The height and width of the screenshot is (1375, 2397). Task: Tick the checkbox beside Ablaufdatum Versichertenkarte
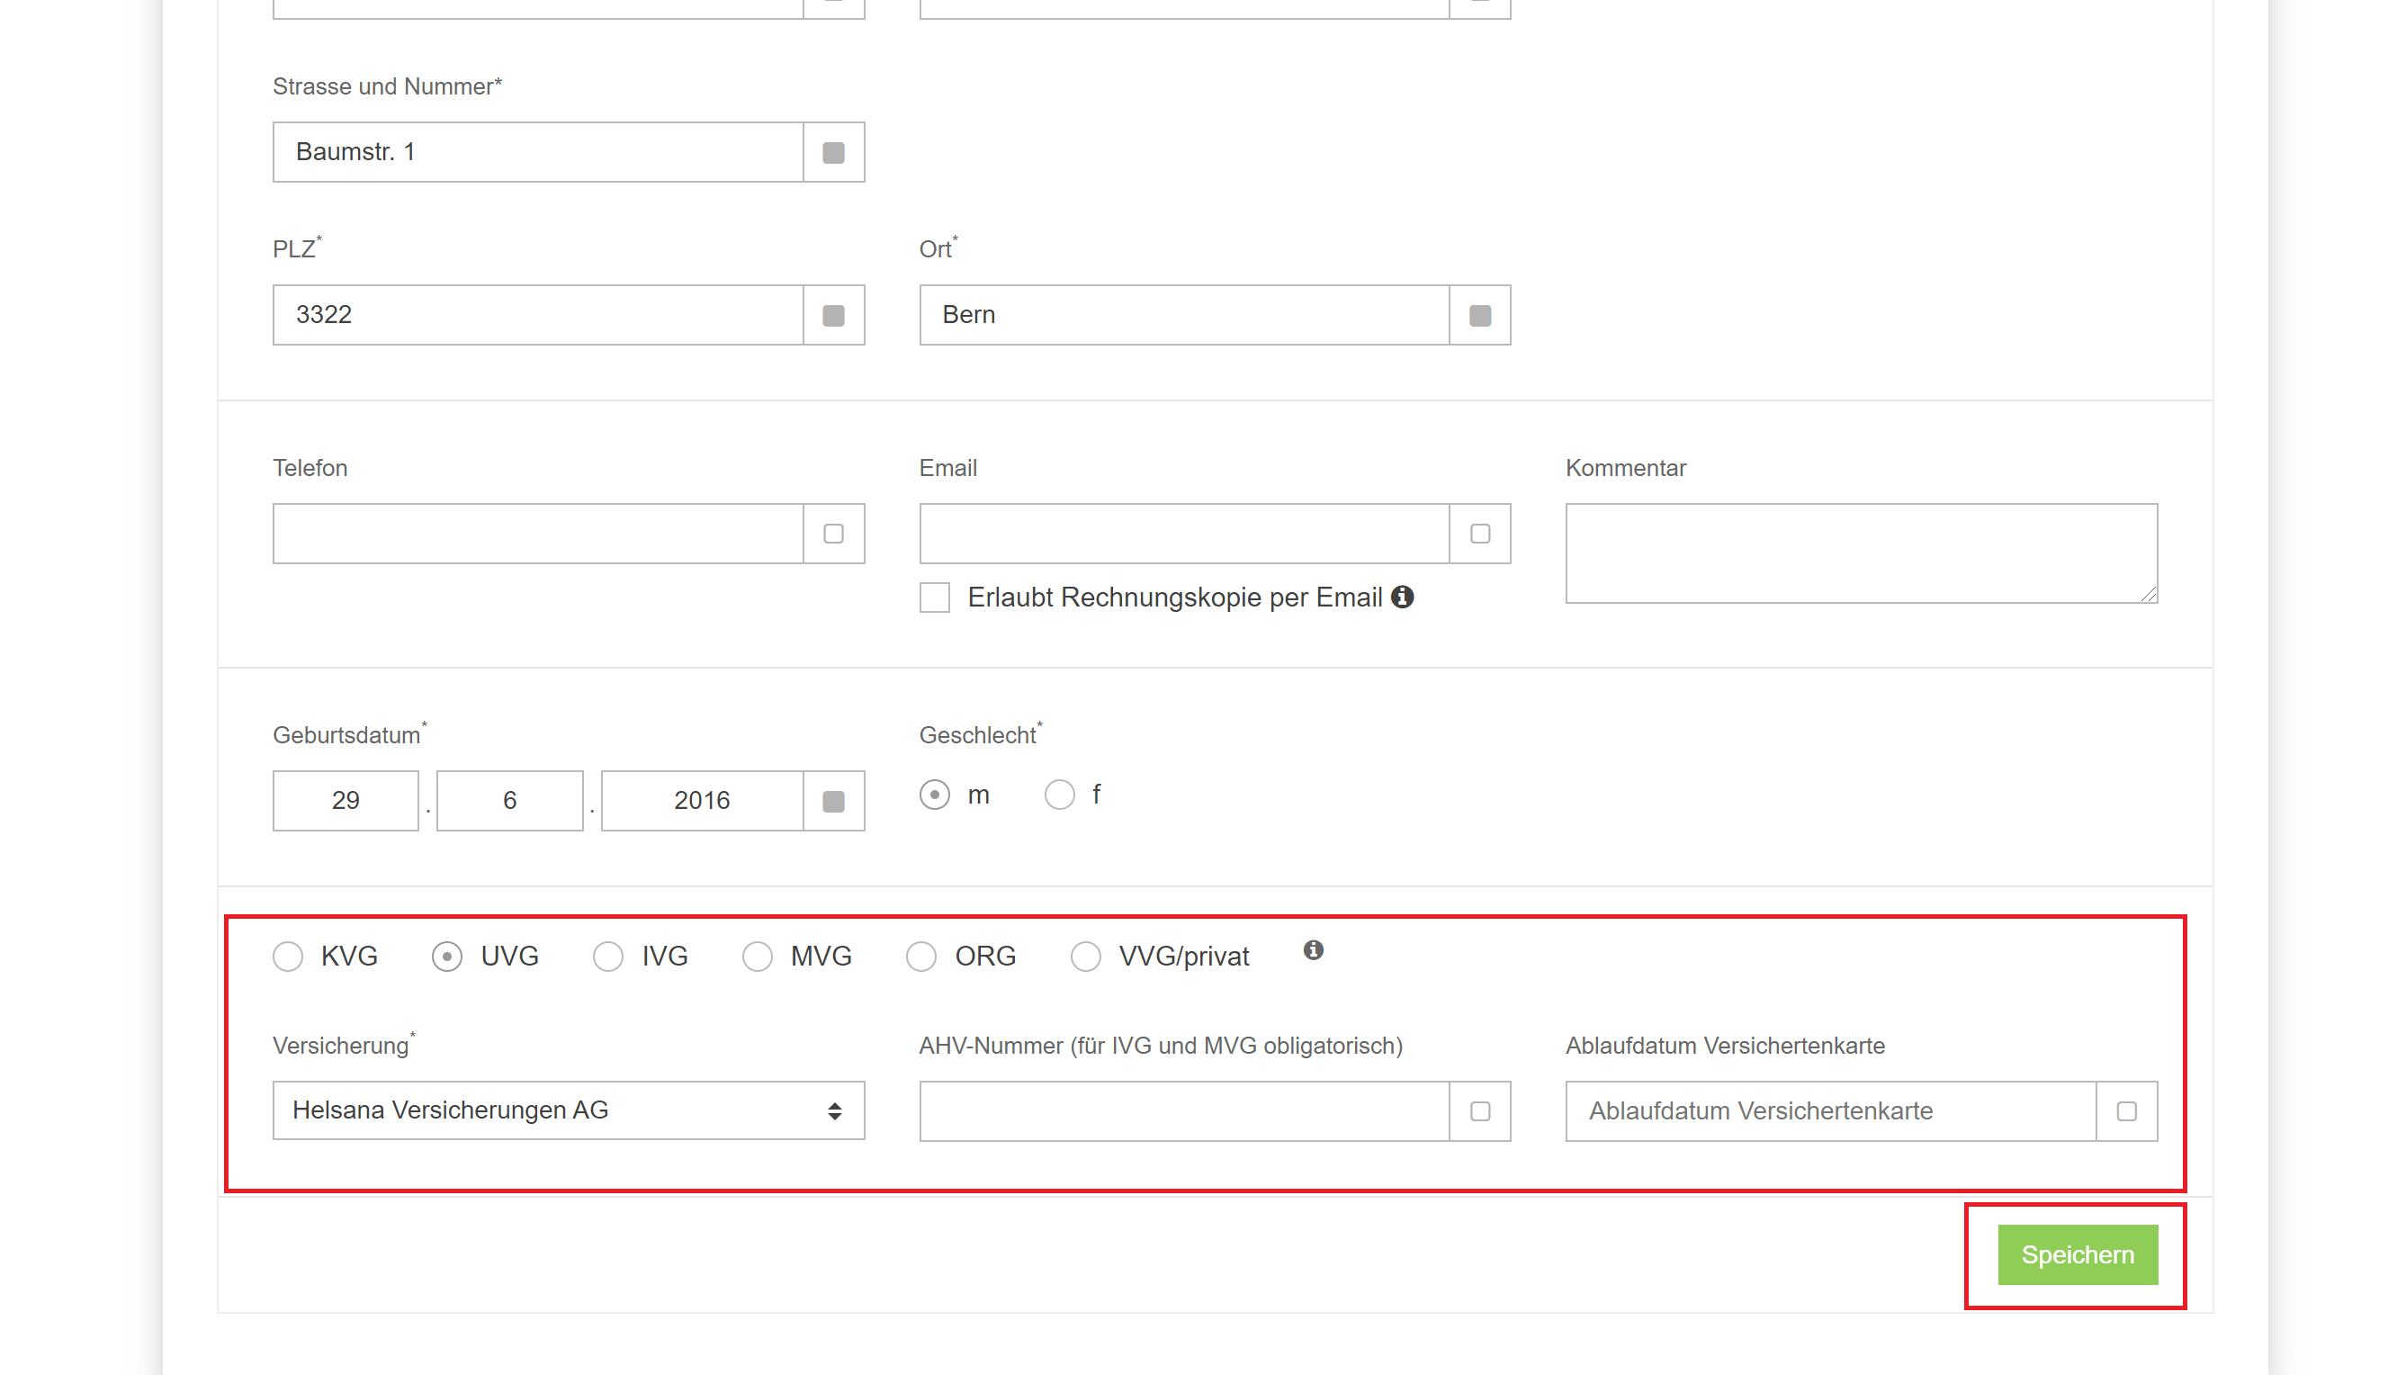pos(2126,1111)
